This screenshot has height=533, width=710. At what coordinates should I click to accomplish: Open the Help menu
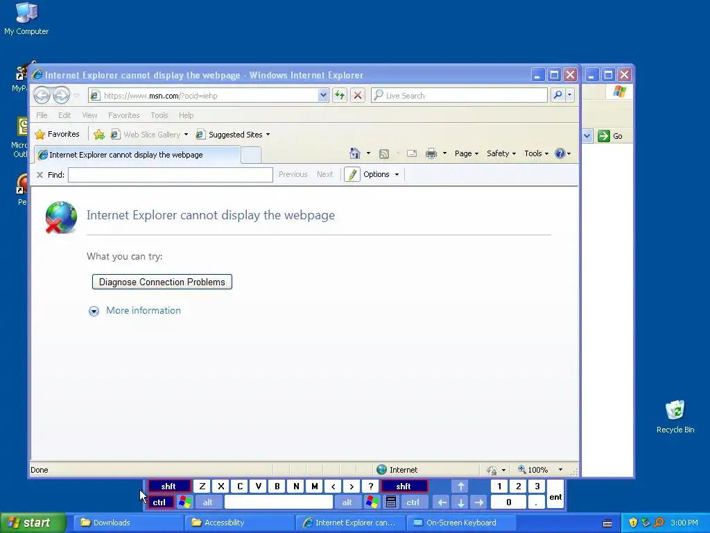pos(186,115)
